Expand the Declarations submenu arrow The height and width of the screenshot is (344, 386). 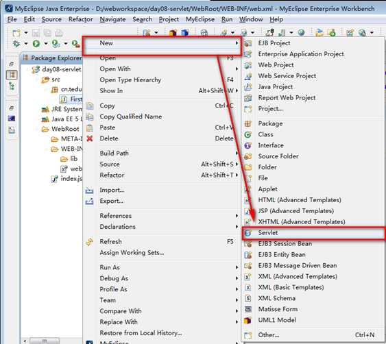coord(237,227)
